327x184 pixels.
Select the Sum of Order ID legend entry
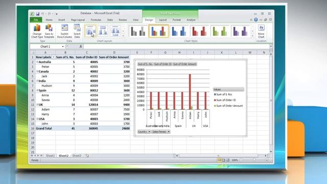225,100
